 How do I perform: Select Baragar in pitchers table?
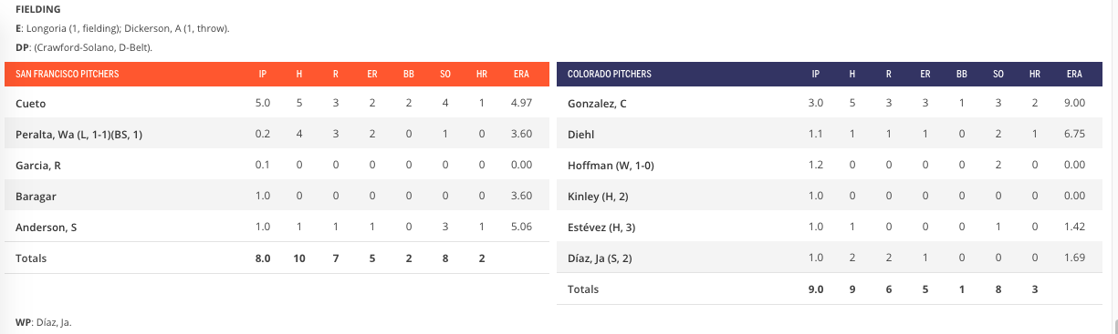coord(35,197)
